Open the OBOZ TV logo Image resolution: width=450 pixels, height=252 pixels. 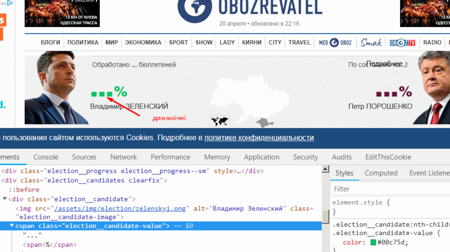tap(402, 43)
